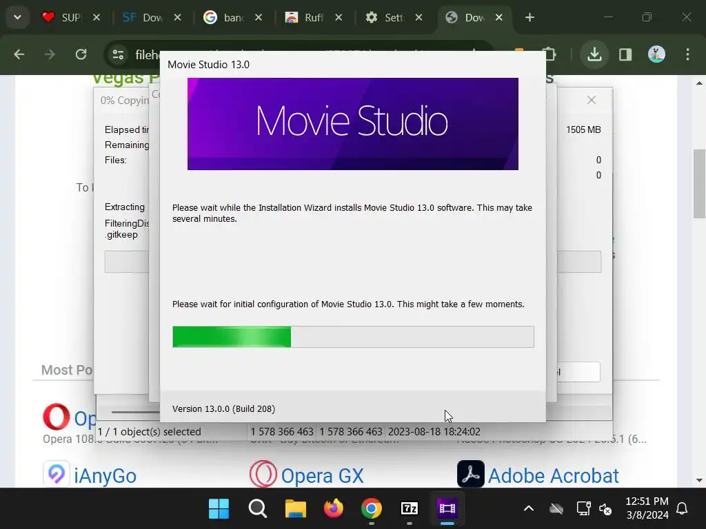706x529 pixels.
Task: Open Firefox from the taskbar
Action: tap(334, 508)
